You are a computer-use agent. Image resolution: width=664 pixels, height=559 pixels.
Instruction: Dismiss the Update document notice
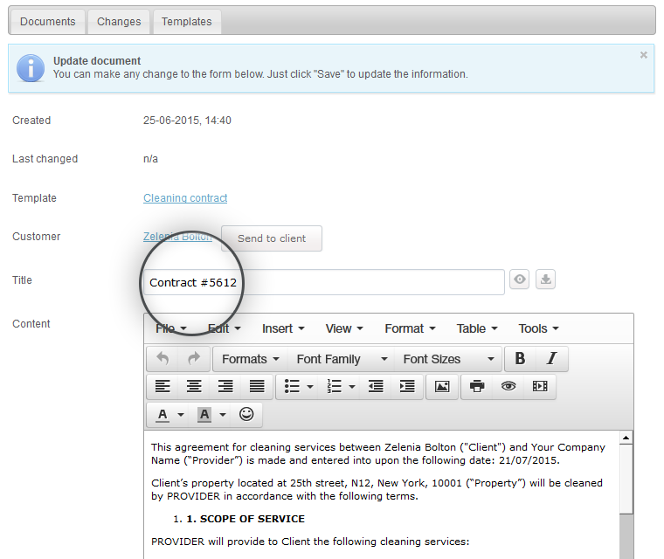644,55
